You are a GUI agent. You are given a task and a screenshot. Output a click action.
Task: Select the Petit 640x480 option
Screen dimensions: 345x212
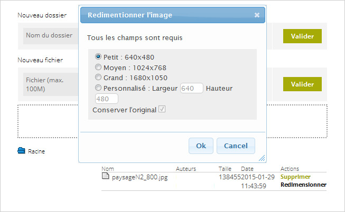[x=98, y=57]
